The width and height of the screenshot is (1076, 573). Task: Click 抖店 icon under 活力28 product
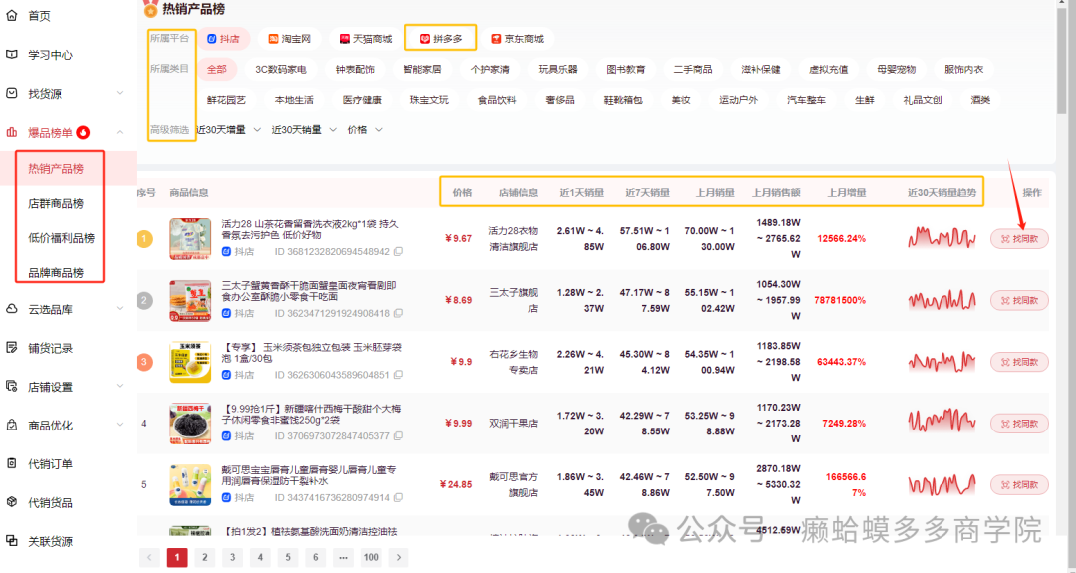tap(226, 252)
